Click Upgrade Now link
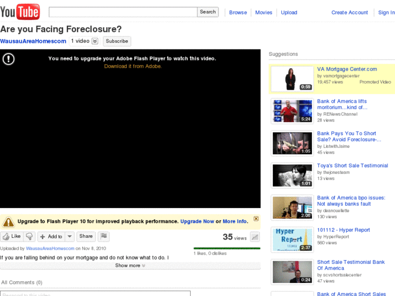 (x=197, y=222)
